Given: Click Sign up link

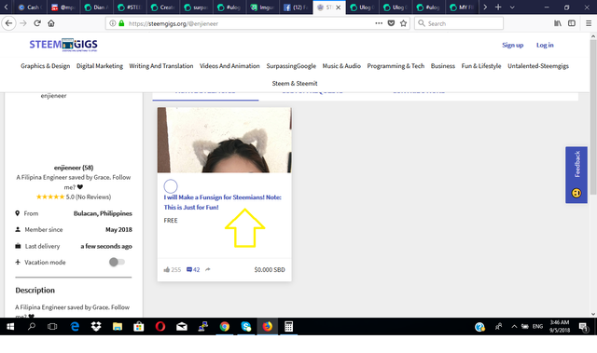Looking at the screenshot, I should 512,45.
